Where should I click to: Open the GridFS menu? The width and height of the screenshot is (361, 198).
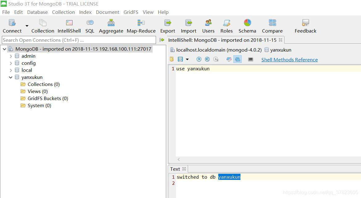131,12
